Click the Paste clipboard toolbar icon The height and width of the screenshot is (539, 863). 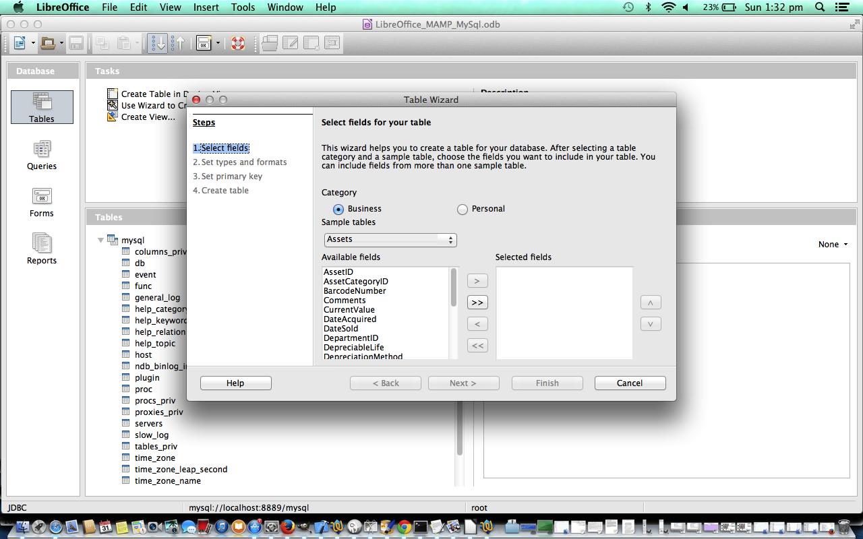click(124, 43)
